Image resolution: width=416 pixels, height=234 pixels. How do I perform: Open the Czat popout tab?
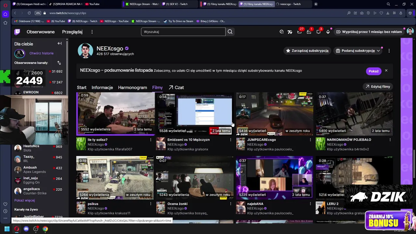[176, 87]
